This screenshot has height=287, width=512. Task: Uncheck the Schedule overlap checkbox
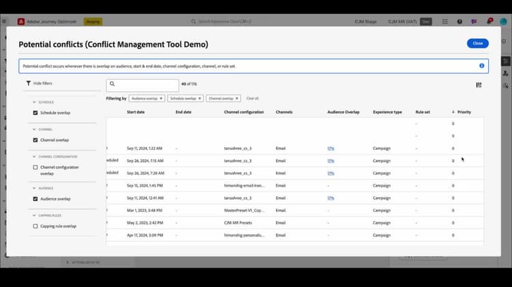point(35,113)
